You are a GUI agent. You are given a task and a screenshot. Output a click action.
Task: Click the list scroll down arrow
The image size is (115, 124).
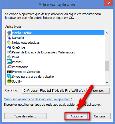107,83
